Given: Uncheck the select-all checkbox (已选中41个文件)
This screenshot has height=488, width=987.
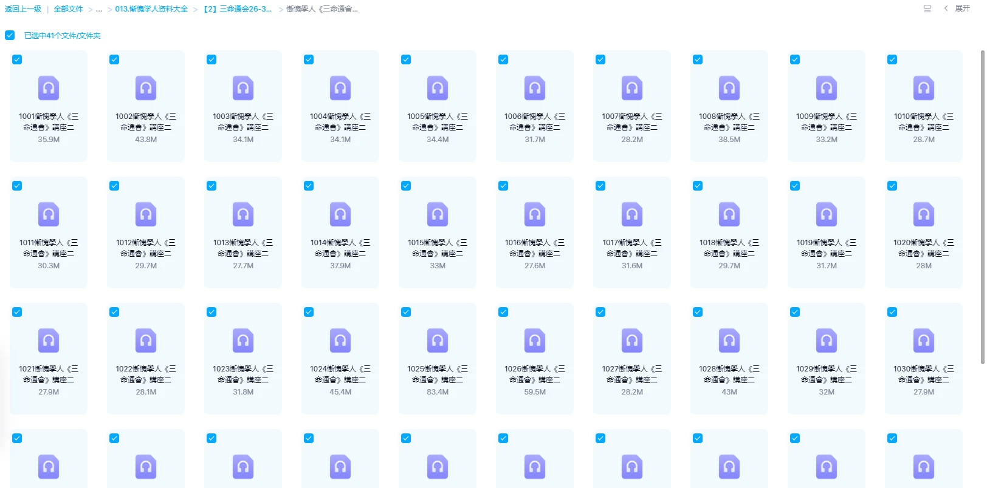Looking at the screenshot, I should click(x=10, y=35).
